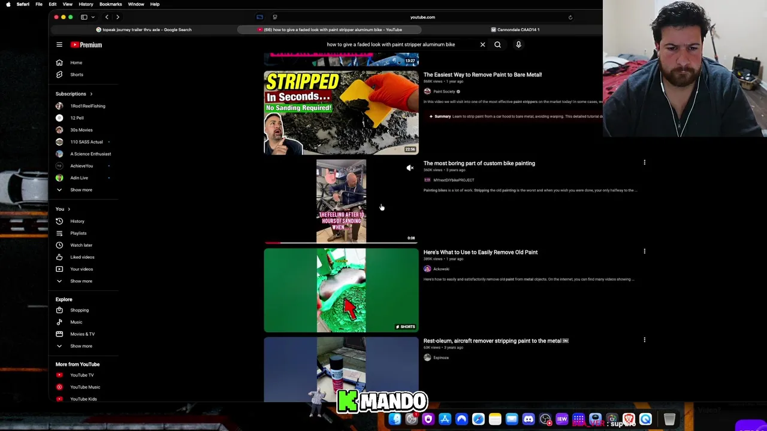Image resolution: width=767 pixels, height=431 pixels.
Task: Start voice search with microphone icon
Action: 518,44
